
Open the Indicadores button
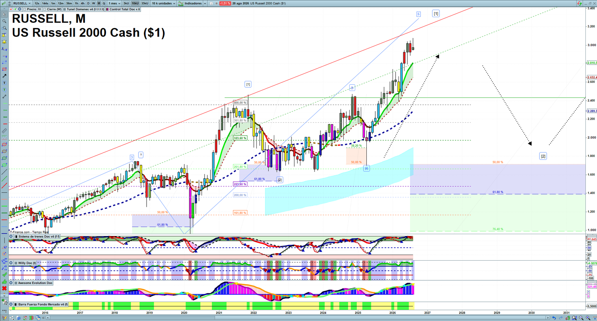click(x=190, y=3)
